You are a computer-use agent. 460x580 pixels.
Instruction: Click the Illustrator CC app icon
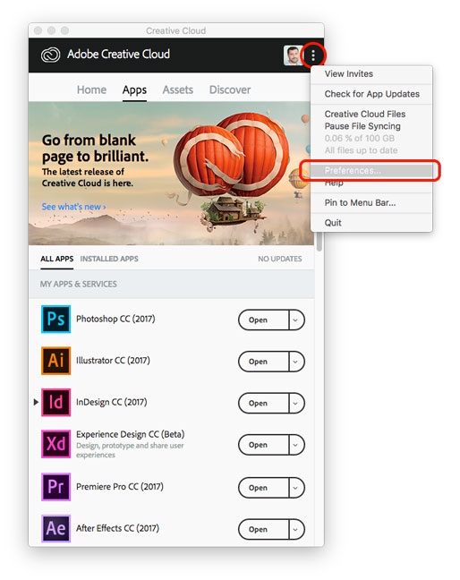pyautogui.click(x=55, y=361)
